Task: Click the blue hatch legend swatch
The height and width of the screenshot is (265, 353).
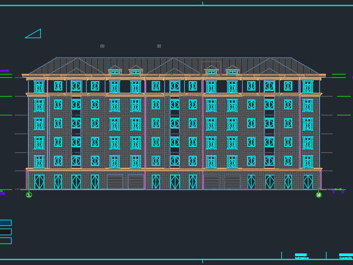Action: 5,222
